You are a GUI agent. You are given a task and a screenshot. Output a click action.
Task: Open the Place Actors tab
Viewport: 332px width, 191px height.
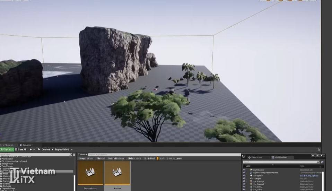256,157
